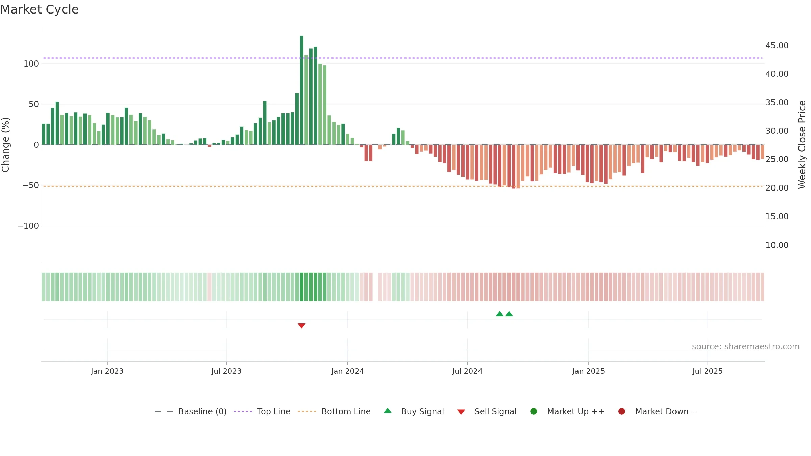Screen dimensions: 811x456
Task: Click the 45.00 price tick label
Action: click(x=777, y=45)
